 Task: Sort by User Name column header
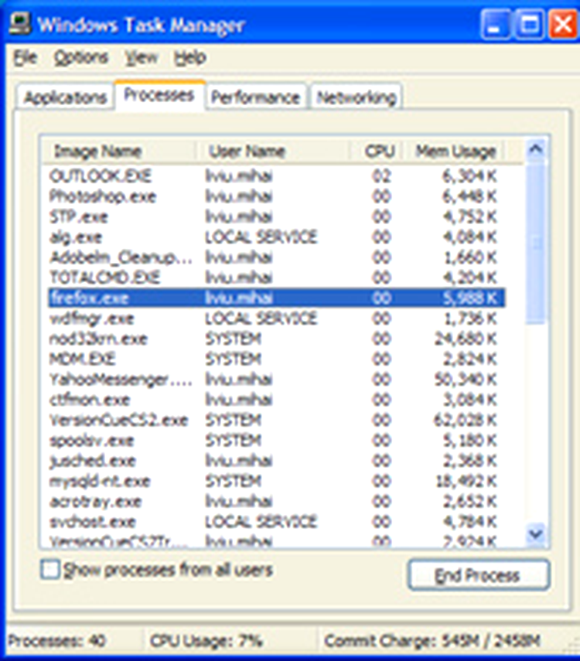[273, 151]
